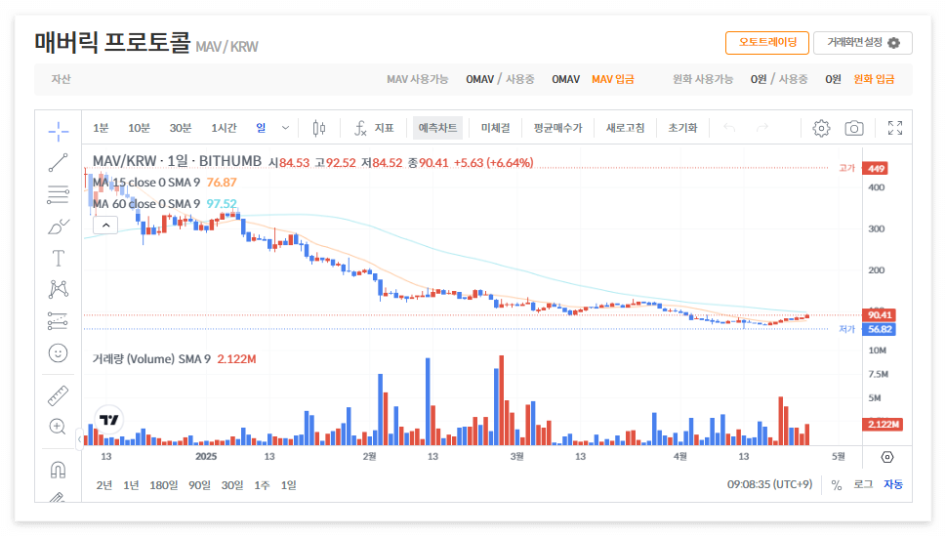
Task: Redo the last chart action
Action: point(762,128)
